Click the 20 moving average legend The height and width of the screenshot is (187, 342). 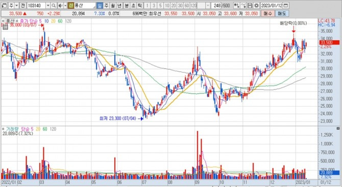point(53,21)
